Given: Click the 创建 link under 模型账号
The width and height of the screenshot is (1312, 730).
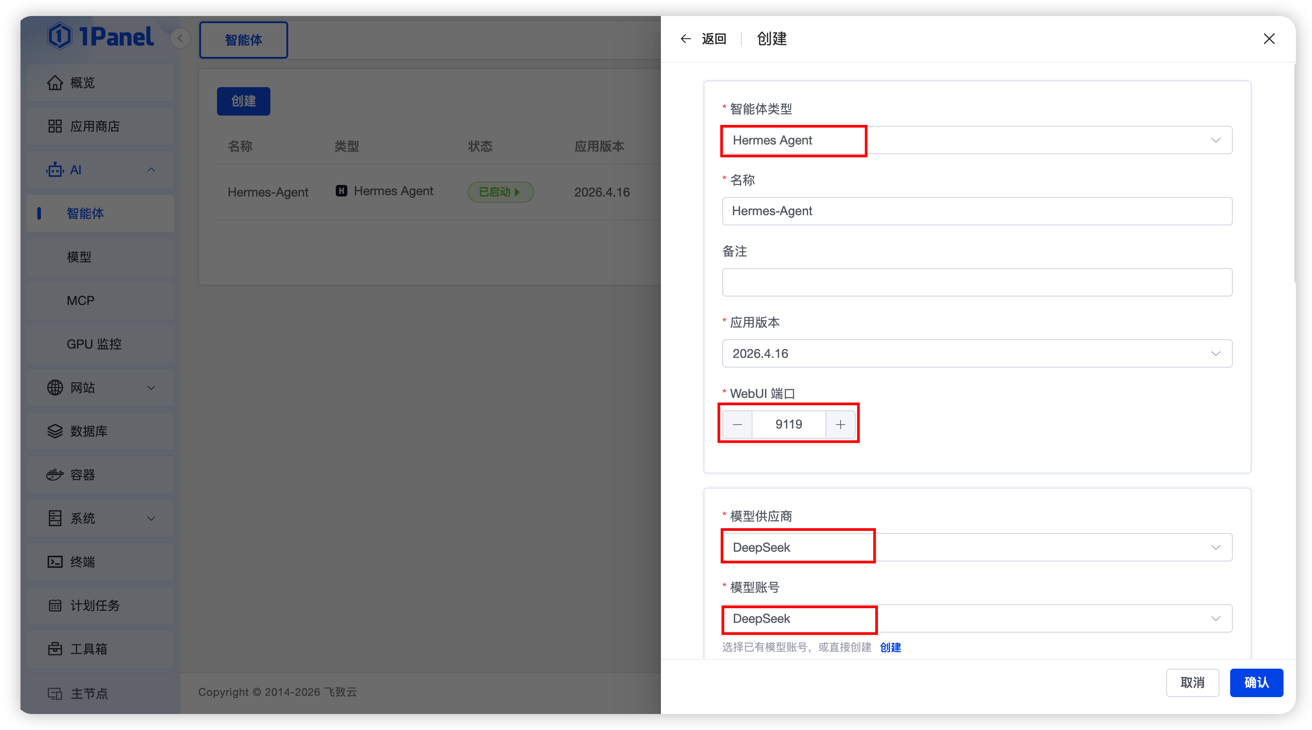Looking at the screenshot, I should coord(890,648).
